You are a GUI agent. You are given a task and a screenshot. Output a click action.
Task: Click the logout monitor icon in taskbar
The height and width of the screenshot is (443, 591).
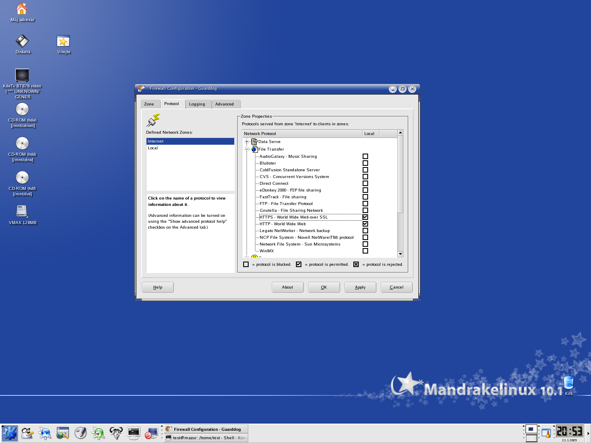pyautogui.click(x=151, y=433)
